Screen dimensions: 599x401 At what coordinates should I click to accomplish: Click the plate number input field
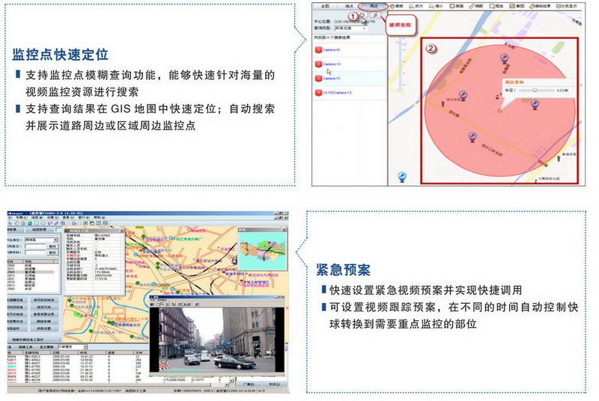coord(35,253)
